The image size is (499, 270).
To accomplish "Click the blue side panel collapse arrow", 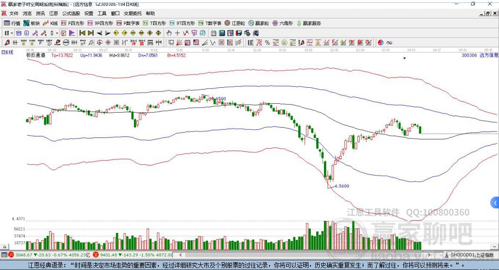I will pyautogui.click(x=495, y=203).
